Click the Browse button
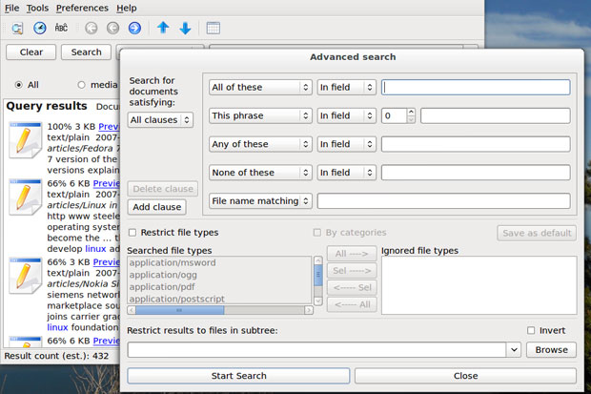Image resolution: width=591 pixels, height=394 pixels. (551, 350)
